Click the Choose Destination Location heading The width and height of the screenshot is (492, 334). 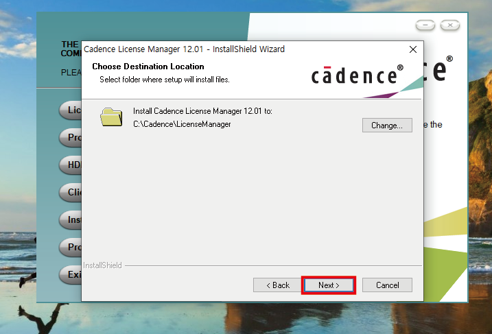148,67
